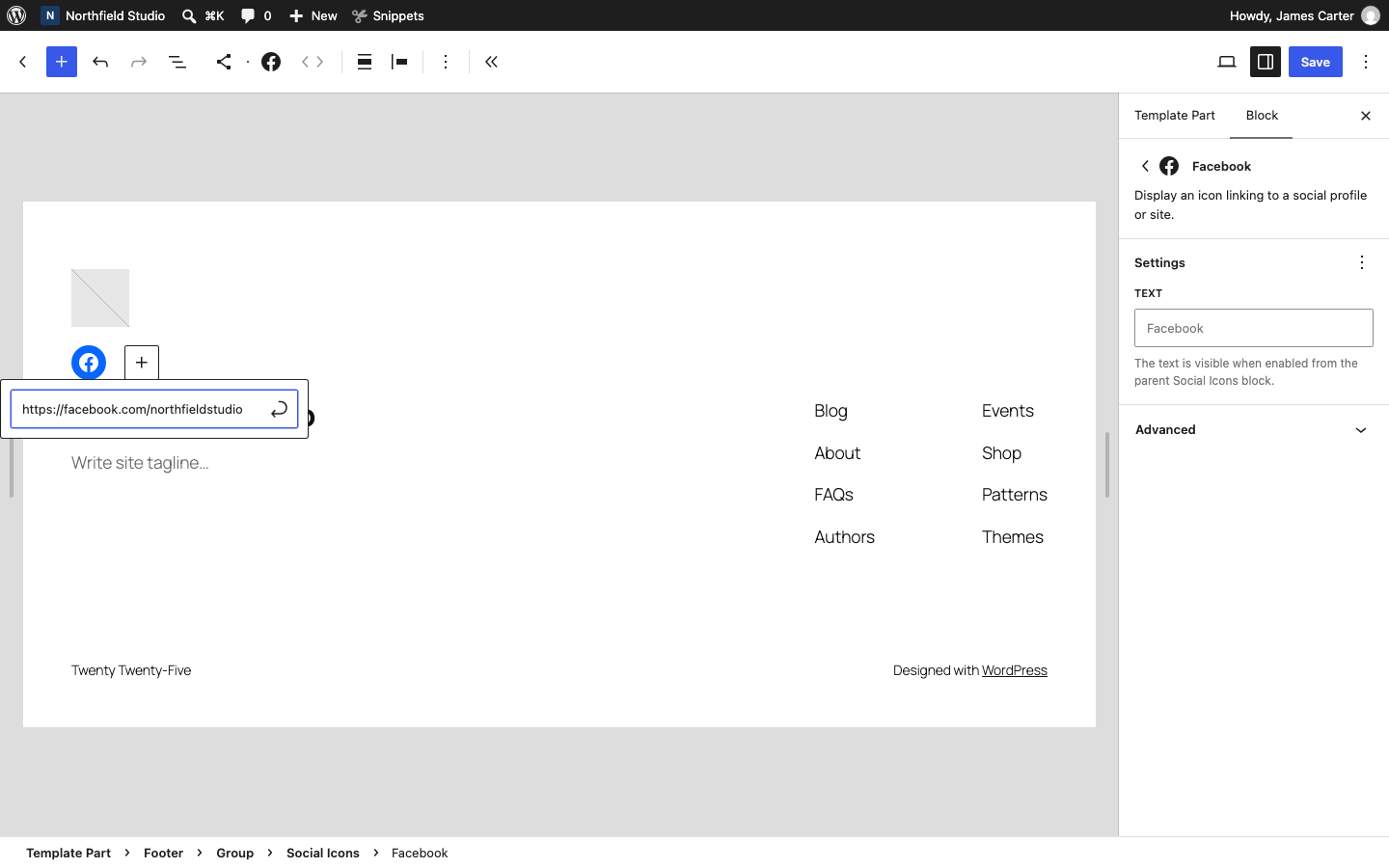Open the WordPress logo menu
The image size is (1389, 868).
pyautogui.click(x=16, y=15)
